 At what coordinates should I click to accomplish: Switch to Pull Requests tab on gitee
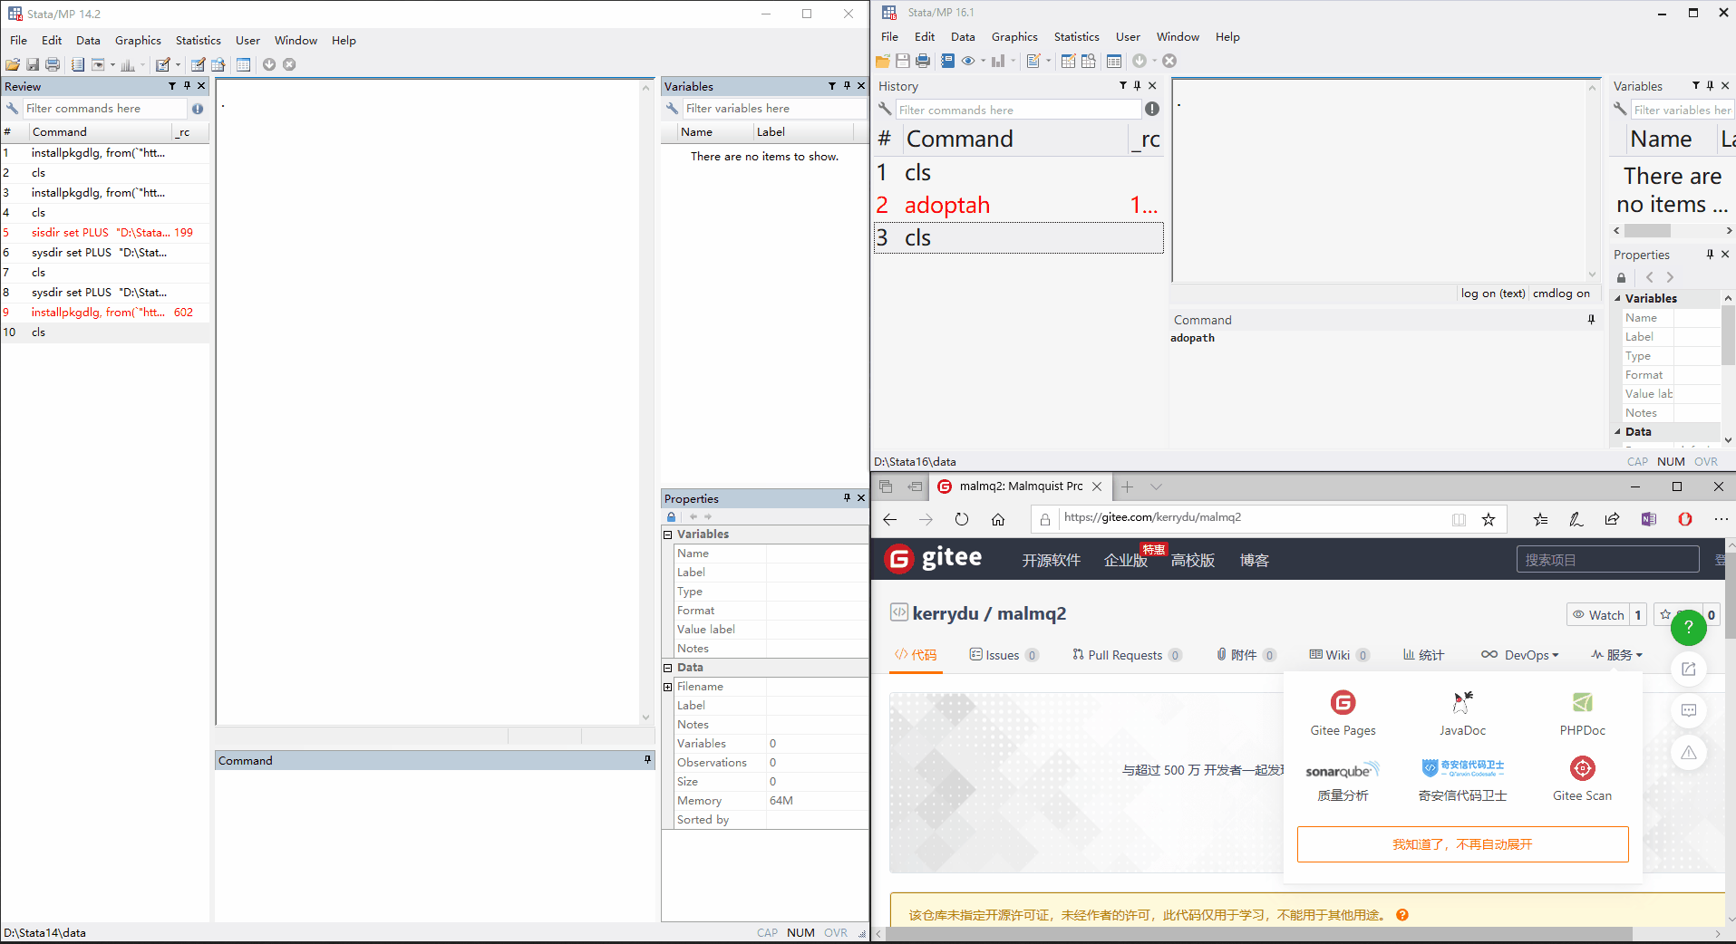tap(1127, 655)
